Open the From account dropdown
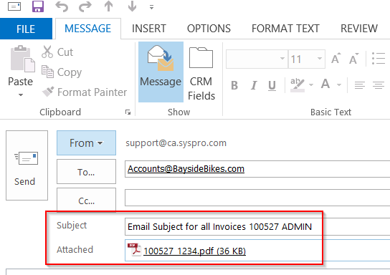Viewport: 390px width, 275px height. click(x=86, y=143)
